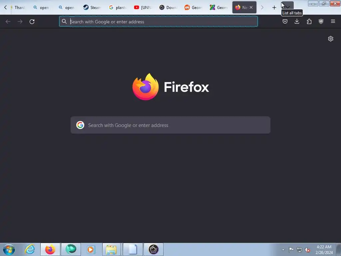Viewport: 341px width, 256px height.
Task: Open the clock showing 4:22 AM
Action: pyautogui.click(x=324, y=249)
